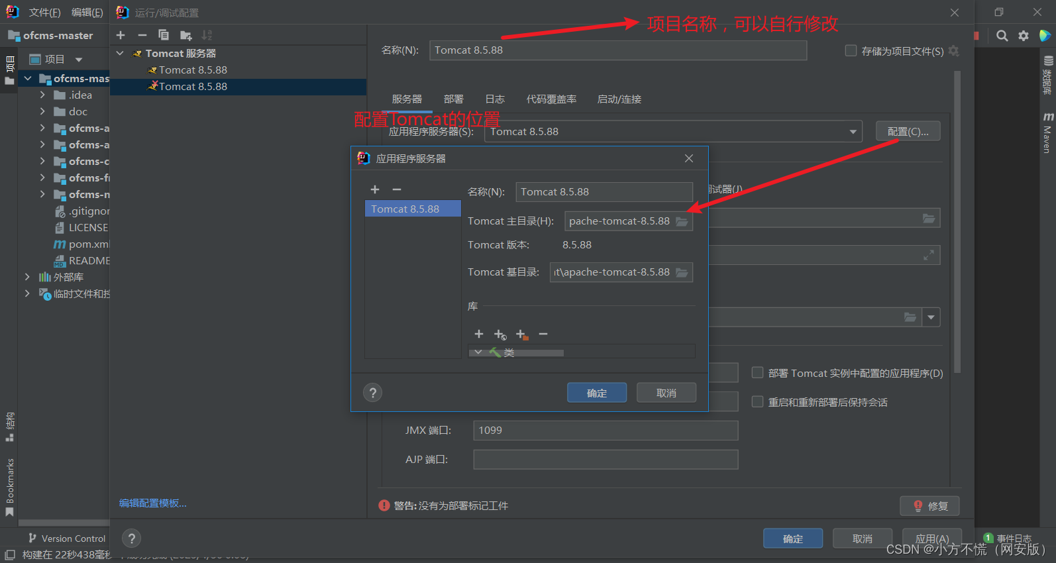This screenshot has width=1056, height=563.
Task: Select pom.xml in project tree
Action: pos(82,244)
